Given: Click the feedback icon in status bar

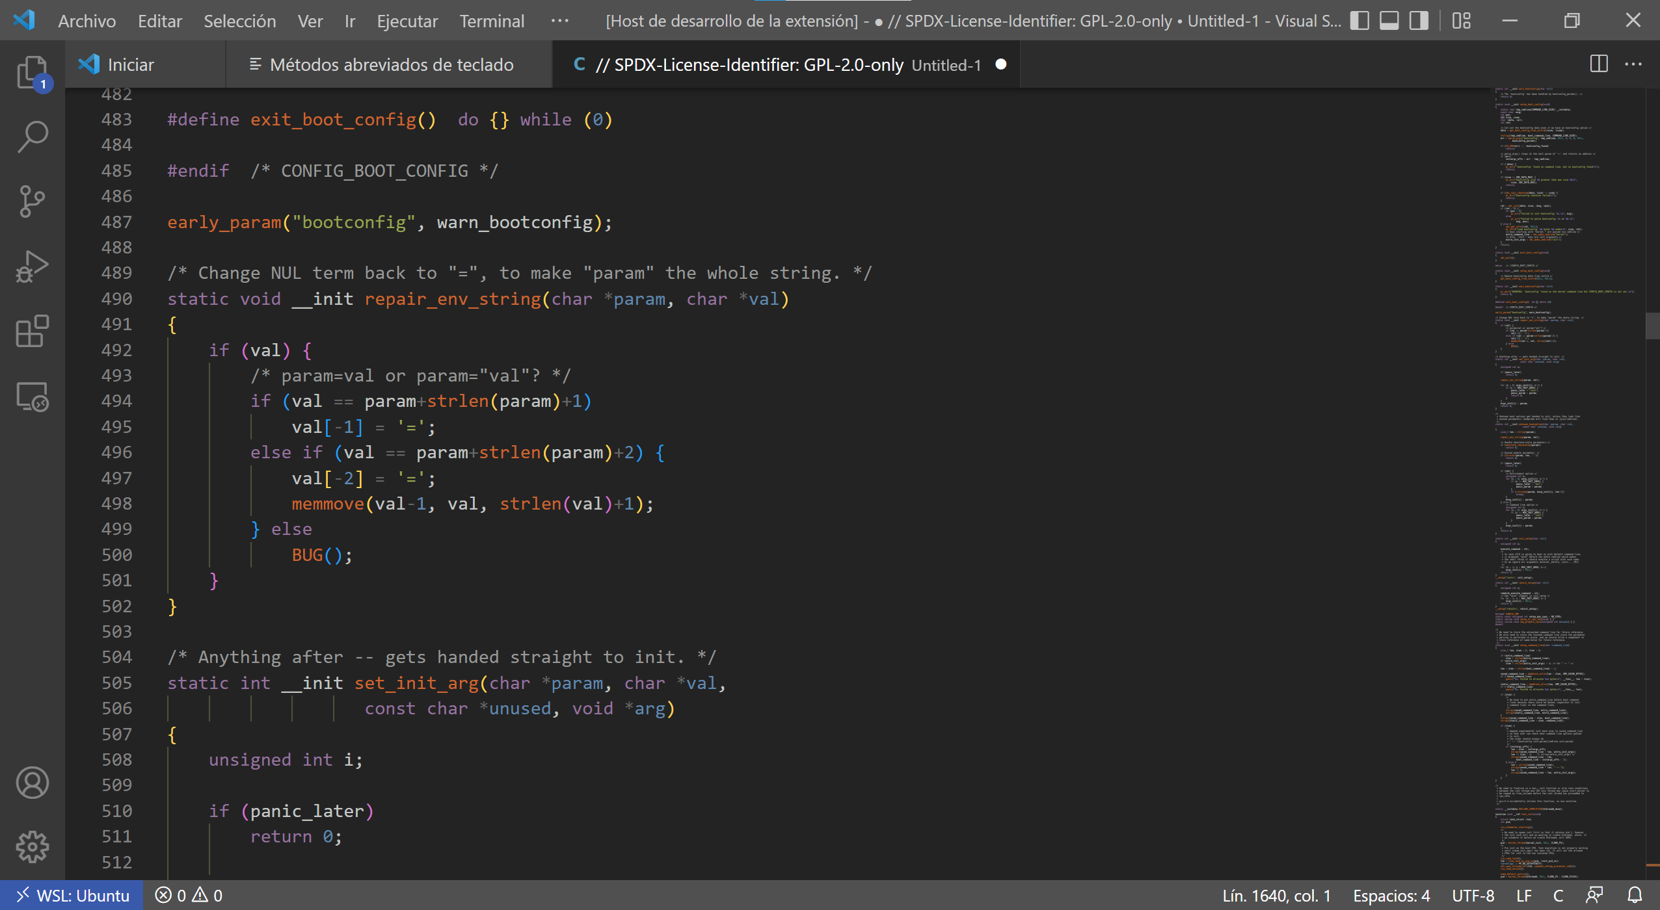Looking at the screenshot, I should pyautogui.click(x=1594, y=895).
